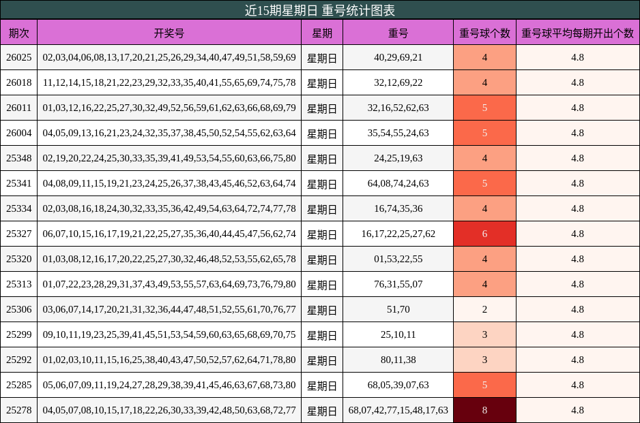Select a 4.8 average value cell
Screen dimensions: 640x423
[x=579, y=57]
